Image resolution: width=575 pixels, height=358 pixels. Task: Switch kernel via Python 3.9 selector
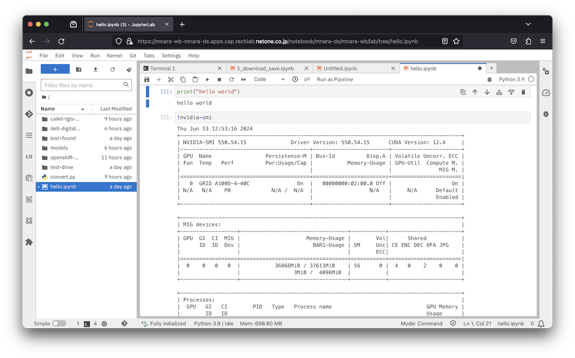pos(512,80)
